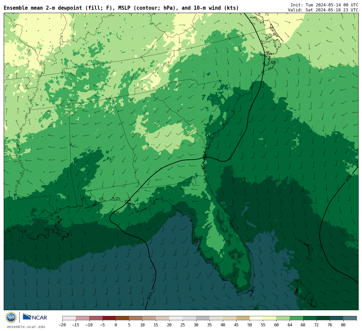Click the 25 colorbar tick label
Screen dimensions: 362x331
(183, 325)
